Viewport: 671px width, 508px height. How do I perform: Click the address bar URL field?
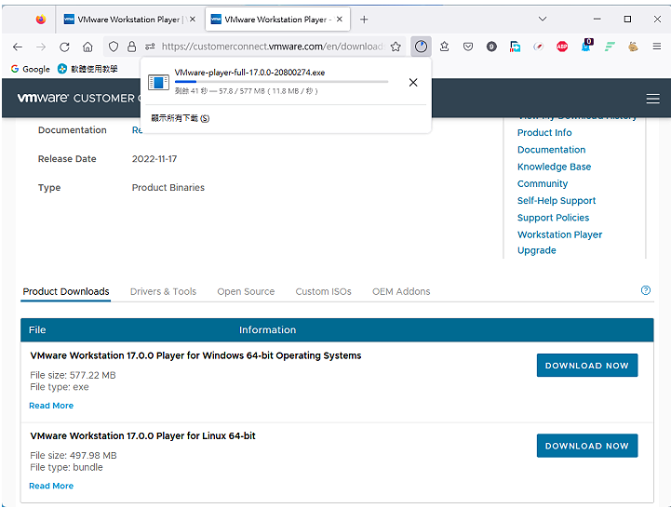click(x=273, y=47)
